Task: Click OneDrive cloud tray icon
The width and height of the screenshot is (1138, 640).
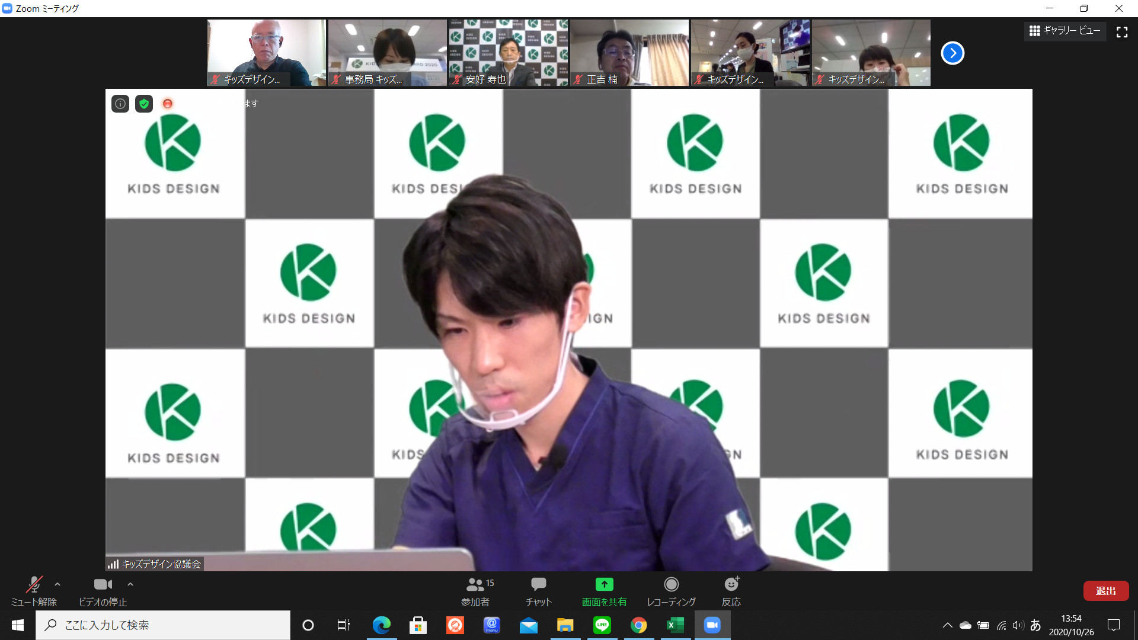Action: [x=966, y=625]
